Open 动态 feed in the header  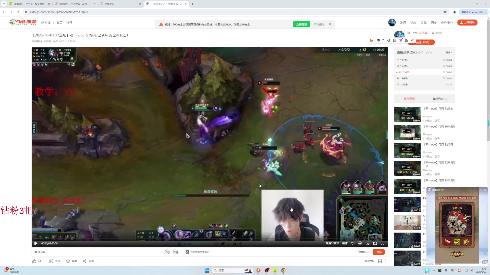click(413, 23)
